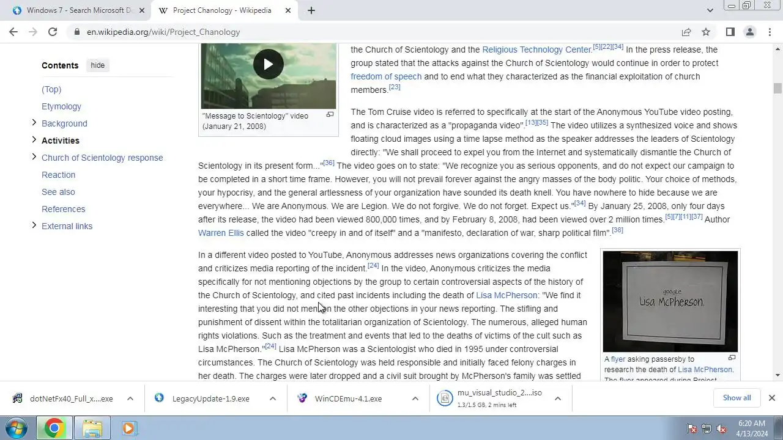Click the site info padlock icon
The image size is (783, 440).
pyautogui.click(x=76, y=32)
